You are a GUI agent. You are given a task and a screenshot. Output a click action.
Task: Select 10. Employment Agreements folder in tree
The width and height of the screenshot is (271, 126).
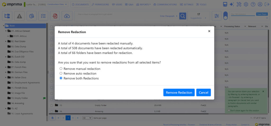(25, 83)
